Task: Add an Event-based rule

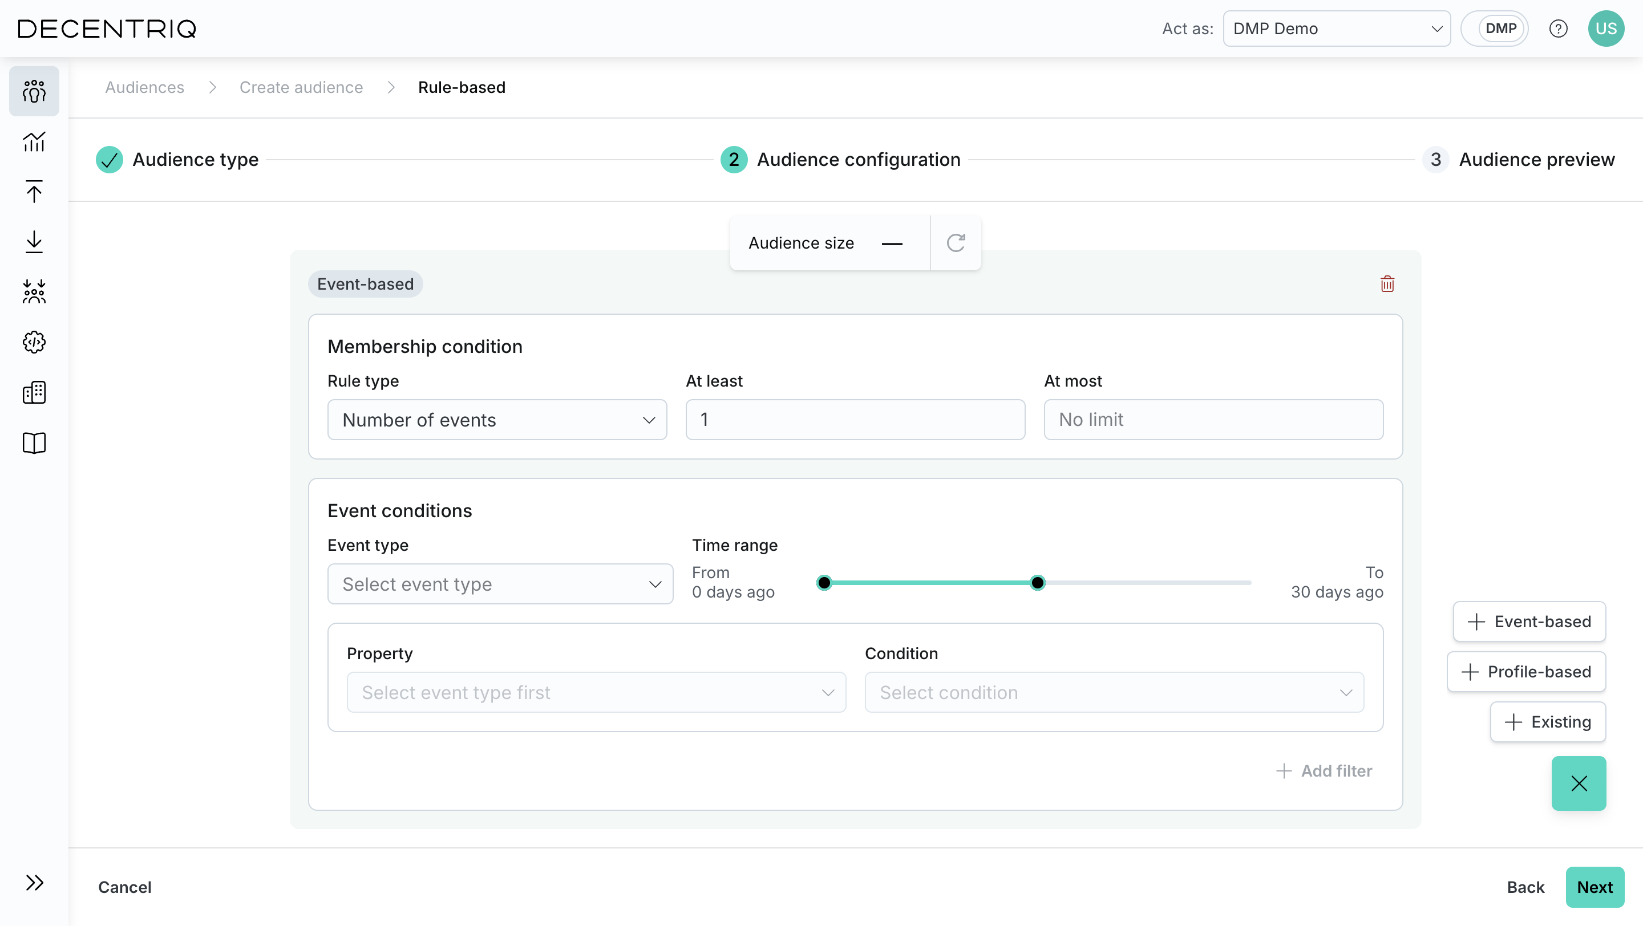Action: [1529, 622]
